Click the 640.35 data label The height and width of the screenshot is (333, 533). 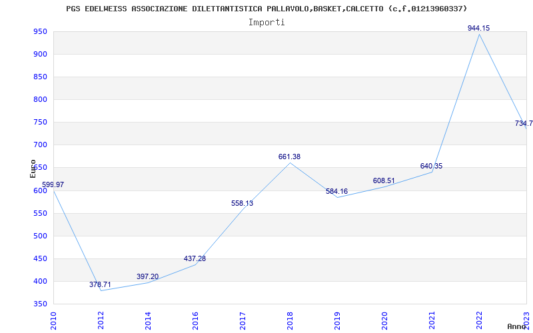[431, 166]
